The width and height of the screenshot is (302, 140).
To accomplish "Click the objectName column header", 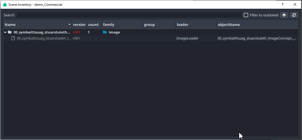I will tap(257, 25).
